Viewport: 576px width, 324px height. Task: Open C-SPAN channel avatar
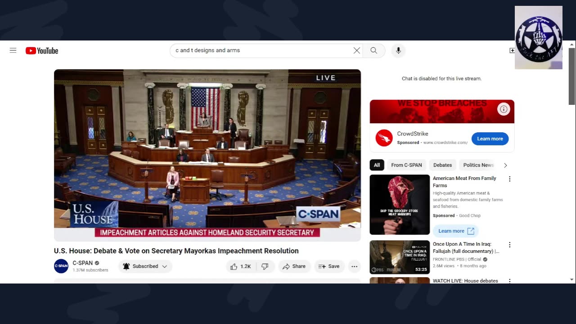tap(61, 266)
